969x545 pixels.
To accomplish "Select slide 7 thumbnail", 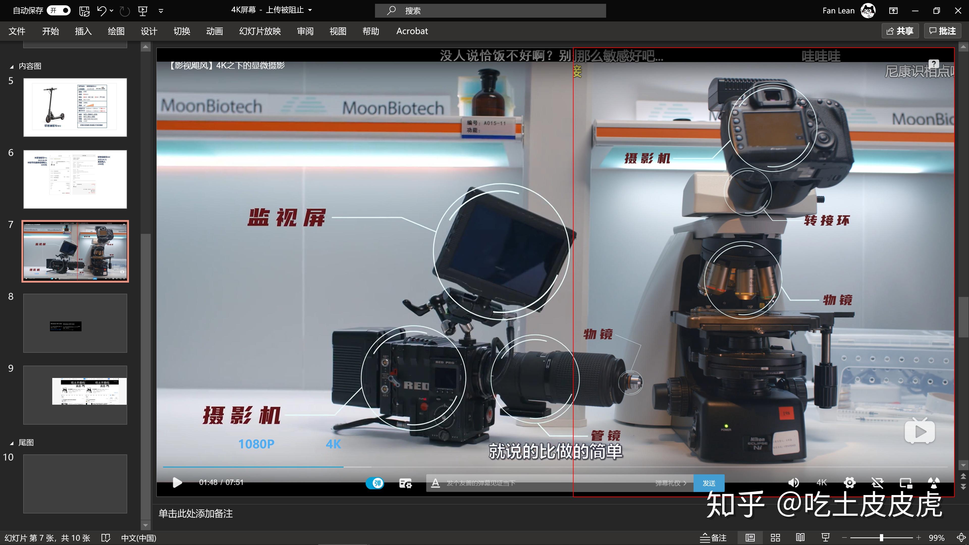I will coord(75,251).
